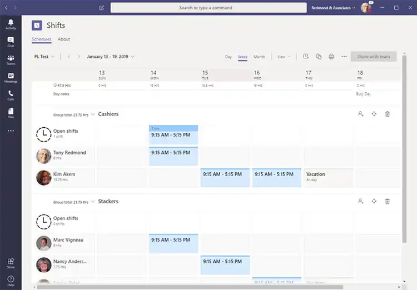Screen dimensions: 417x290
Task: Open the January 13 - 19 date picker
Action: [x=111, y=57]
